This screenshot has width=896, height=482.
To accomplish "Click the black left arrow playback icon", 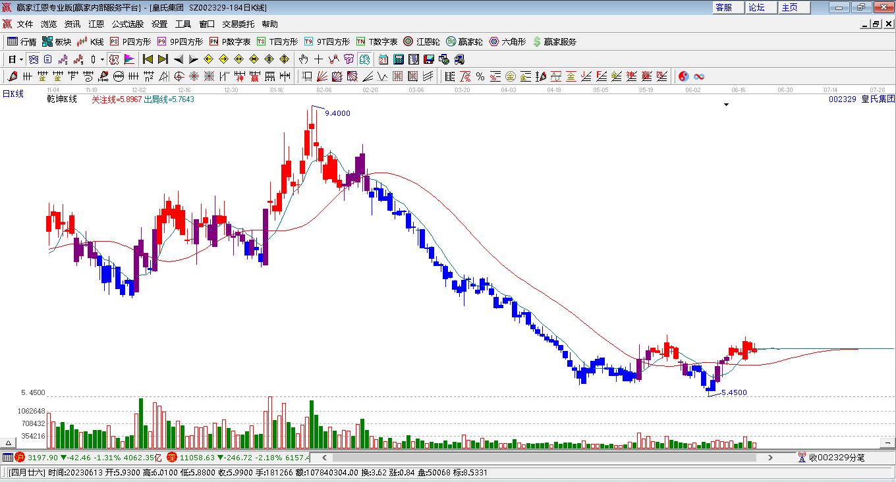I will tap(178, 59).
